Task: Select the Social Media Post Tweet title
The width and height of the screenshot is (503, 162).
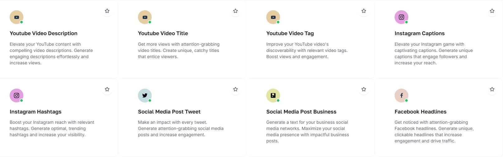Action: pos(169,112)
